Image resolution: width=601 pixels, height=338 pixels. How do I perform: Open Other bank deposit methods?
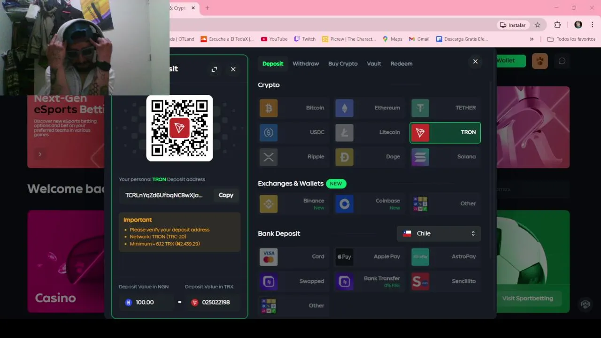tap(293, 306)
